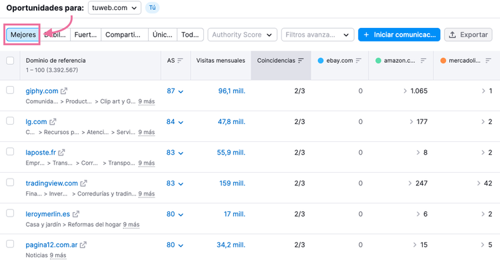The image size is (500, 264).
Task: Open external link icon for lg.com
Action: tap(53, 122)
